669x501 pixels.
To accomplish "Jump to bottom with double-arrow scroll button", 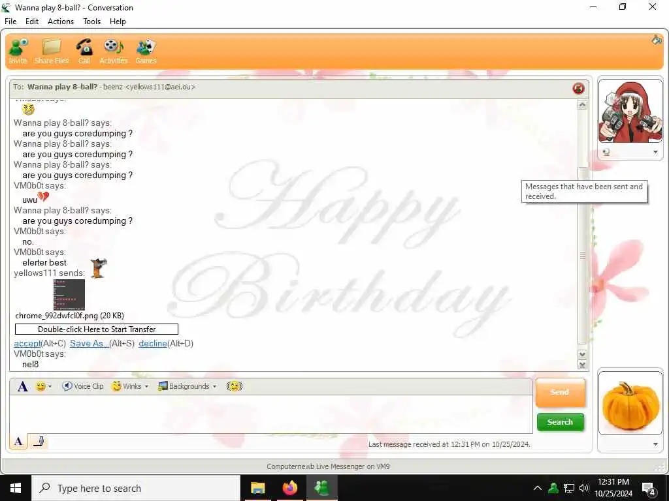I will coord(582,365).
